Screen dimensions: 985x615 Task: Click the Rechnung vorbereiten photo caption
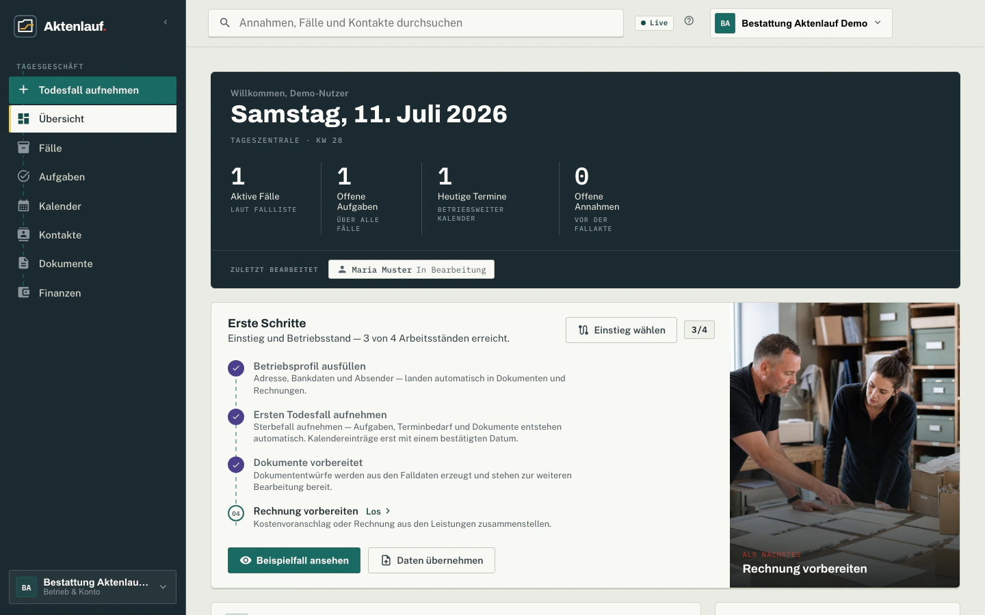click(x=805, y=569)
